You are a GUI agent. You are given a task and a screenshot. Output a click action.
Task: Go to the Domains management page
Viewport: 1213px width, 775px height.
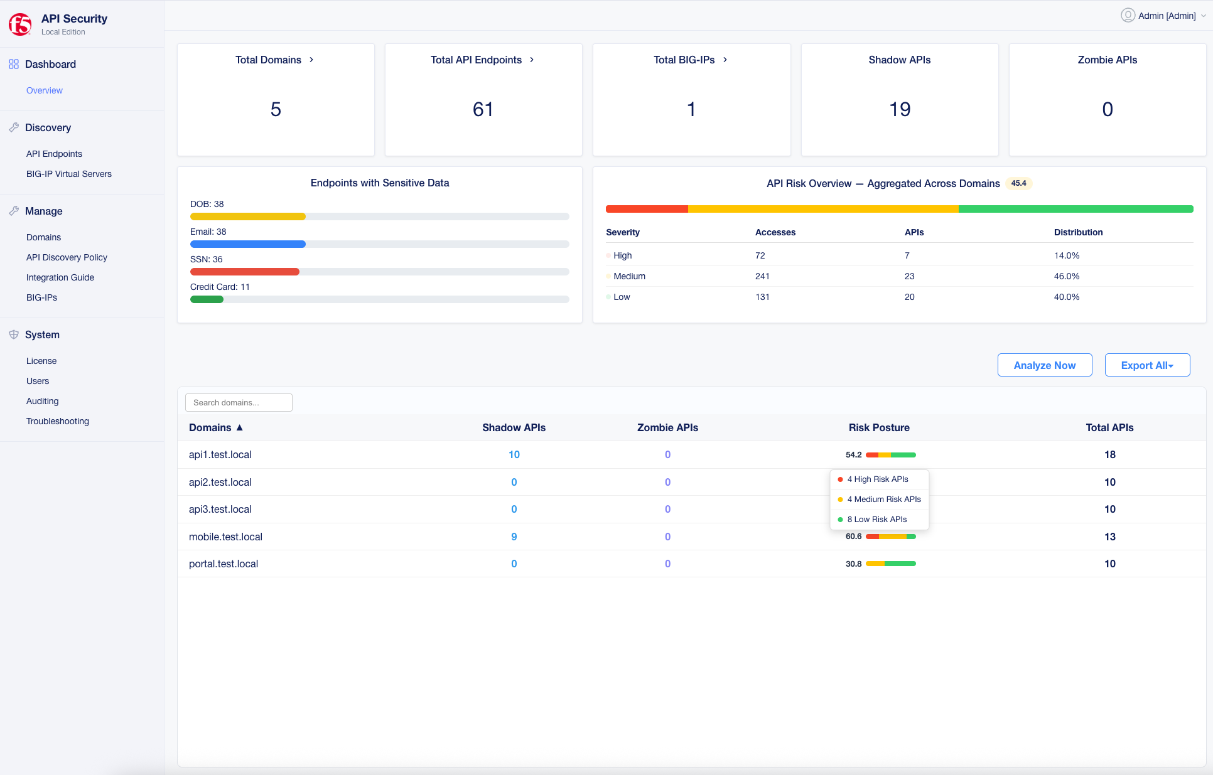pos(43,237)
